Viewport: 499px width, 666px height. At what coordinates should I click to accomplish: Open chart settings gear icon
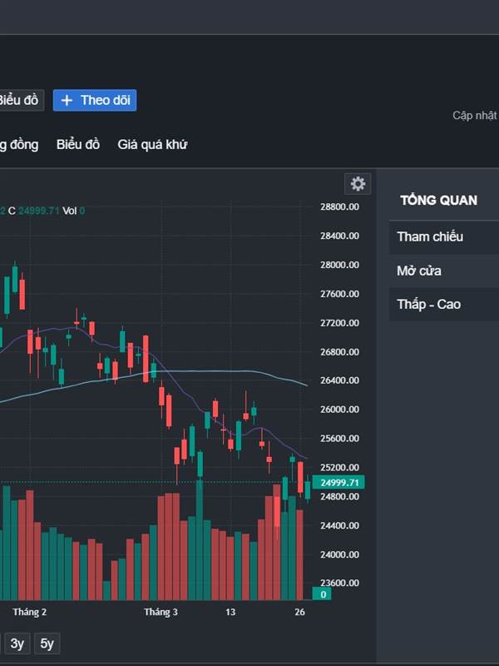click(x=358, y=184)
